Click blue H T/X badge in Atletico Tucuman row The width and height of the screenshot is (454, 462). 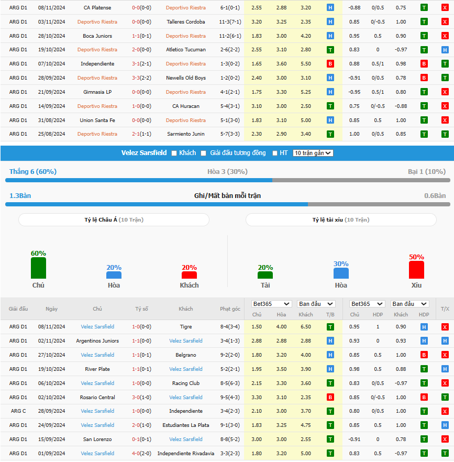445,50
